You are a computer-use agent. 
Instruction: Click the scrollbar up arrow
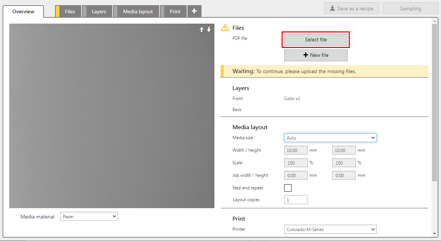[x=434, y=21]
